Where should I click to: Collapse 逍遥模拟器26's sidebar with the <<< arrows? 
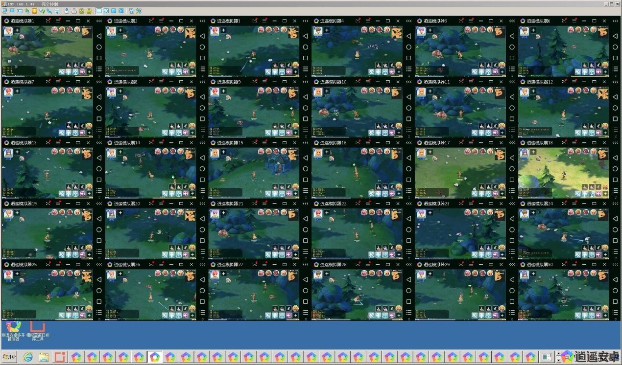[202, 264]
